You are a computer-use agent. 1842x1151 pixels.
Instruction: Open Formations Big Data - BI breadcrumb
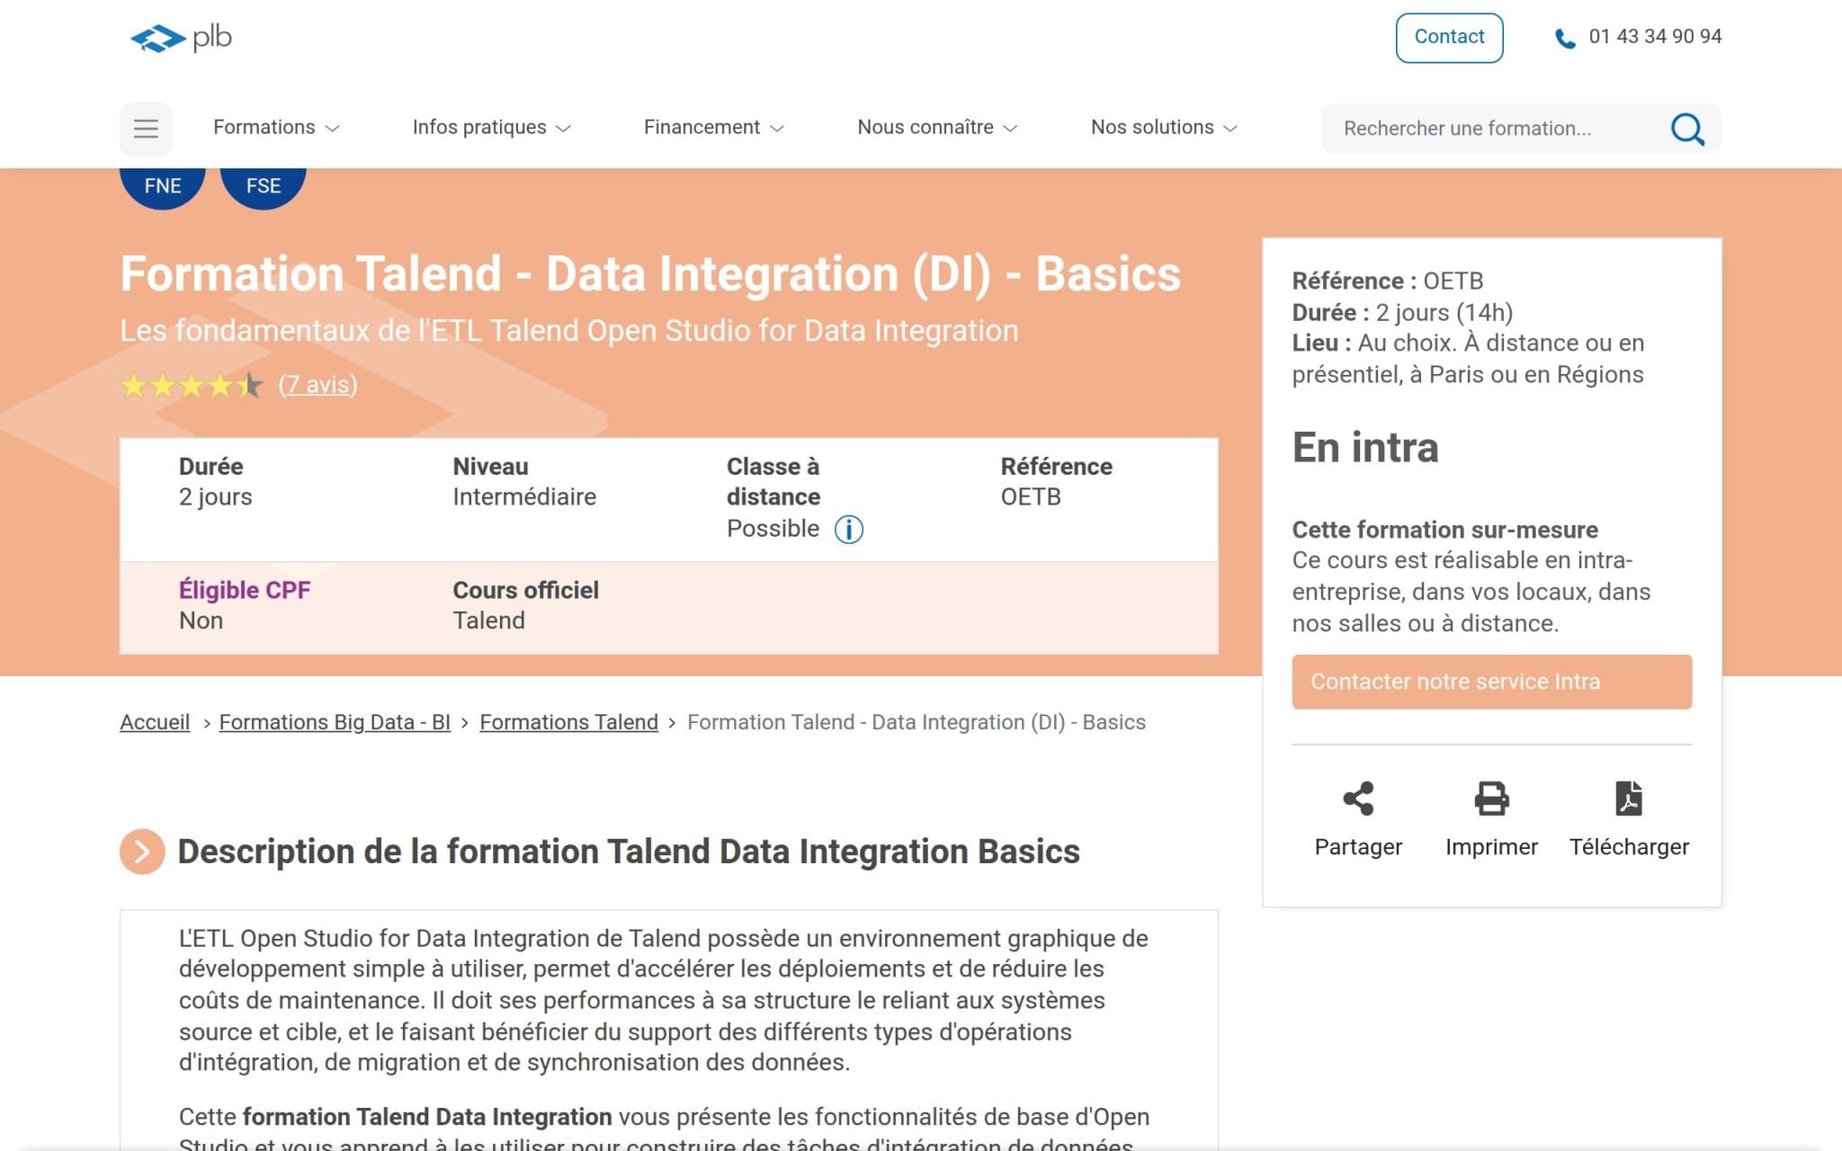pos(335,722)
